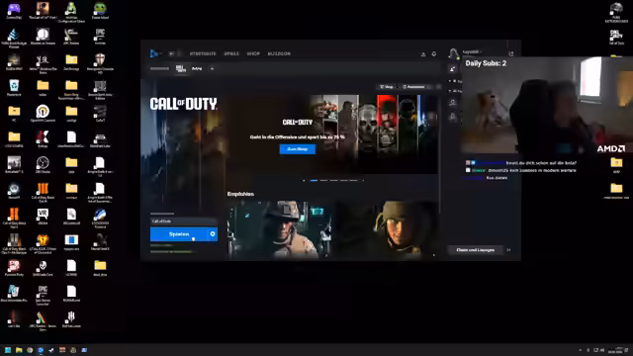Switch to the SHOP tab
Image resolution: width=633 pixels, height=356 pixels.
coord(253,53)
